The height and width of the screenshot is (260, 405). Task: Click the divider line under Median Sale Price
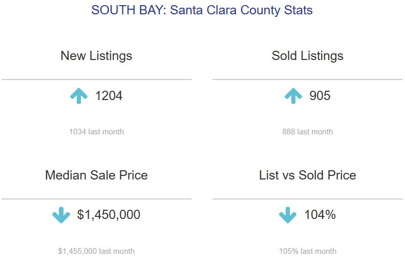[x=96, y=199]
